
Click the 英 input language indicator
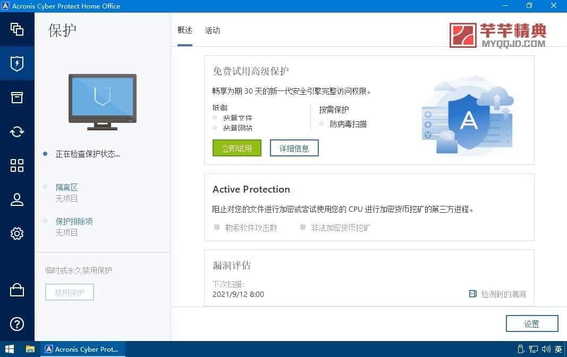558,349
